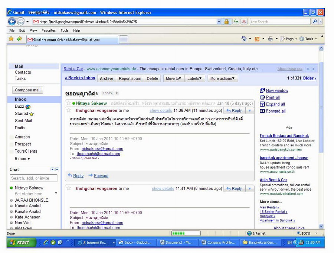Image resolution: width=334 pixels, height=253 pixels.
Task: Click the Live Search magnifier icon
Action: [x=315, y=22]
